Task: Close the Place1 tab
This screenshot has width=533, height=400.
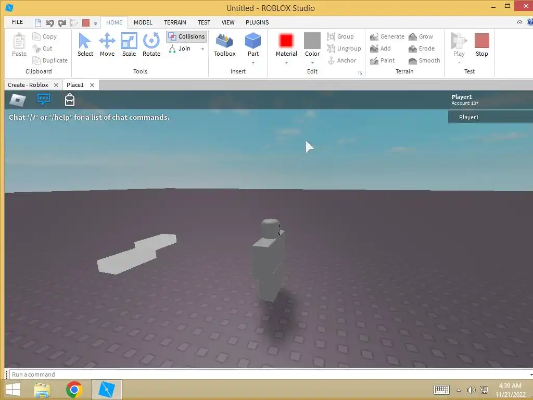Action: tap(92, 85)
